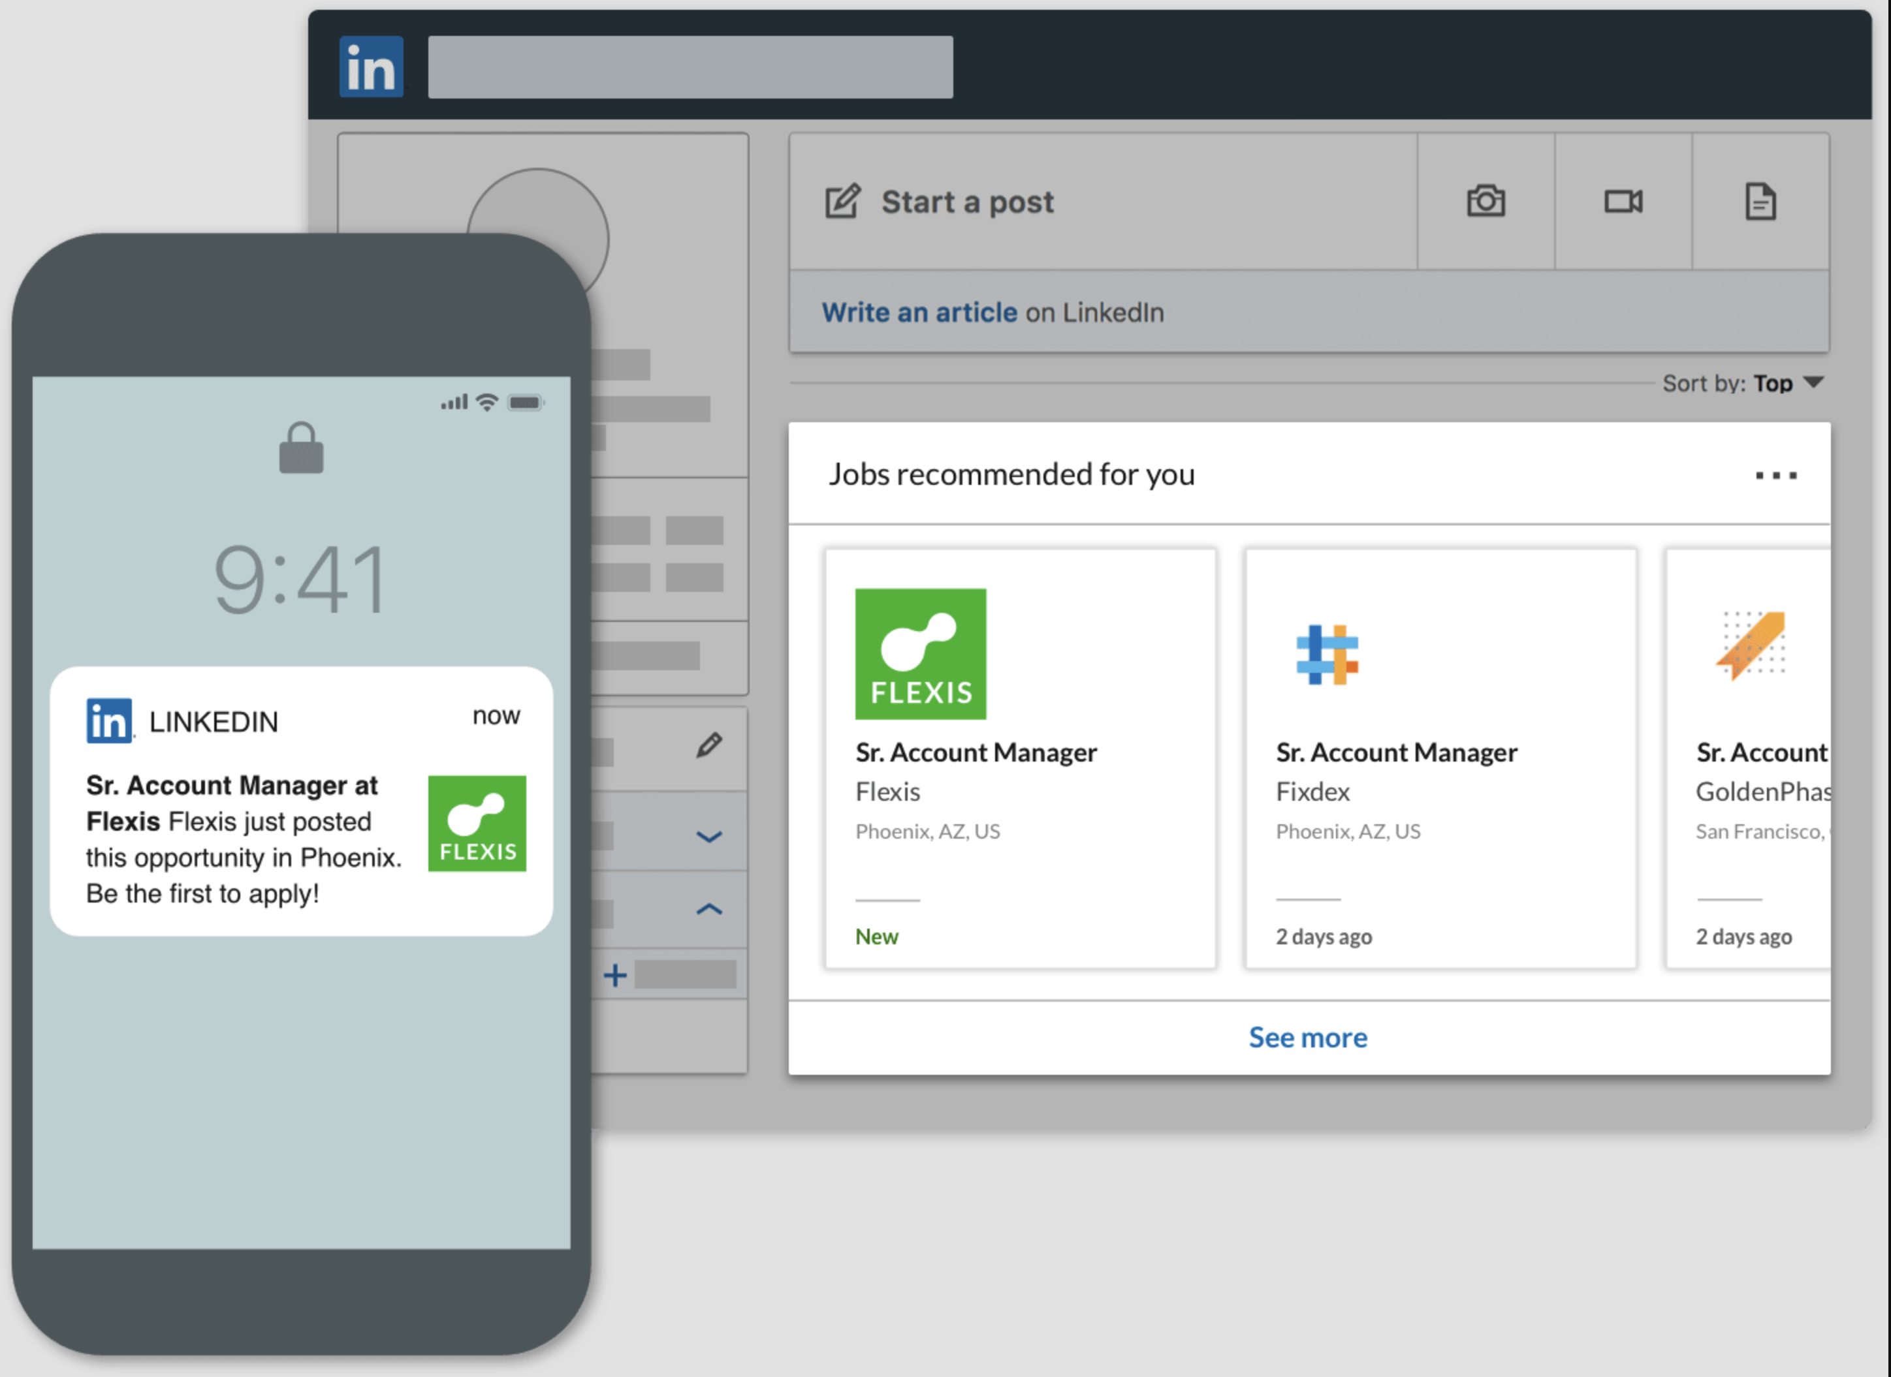Image resolution: width=1891 pixels, height=1377 pixels.
Task: Expand the section using the upward chevron
Action: pyautogui.click(x=710, y=908)
